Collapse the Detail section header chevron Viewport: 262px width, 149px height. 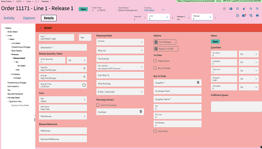tap(40, 28)
